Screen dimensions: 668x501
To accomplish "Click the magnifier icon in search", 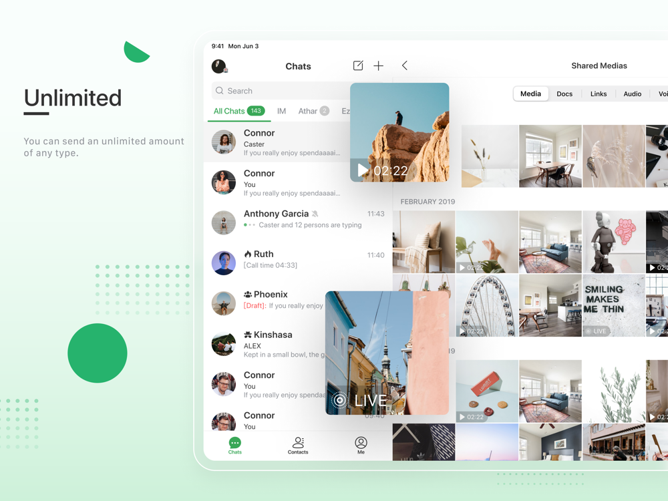I will coord(219,91).
